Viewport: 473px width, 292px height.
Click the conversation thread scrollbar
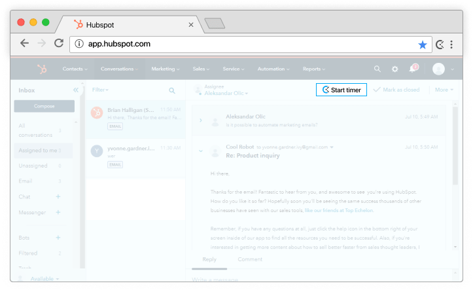[x=455, y=145]
